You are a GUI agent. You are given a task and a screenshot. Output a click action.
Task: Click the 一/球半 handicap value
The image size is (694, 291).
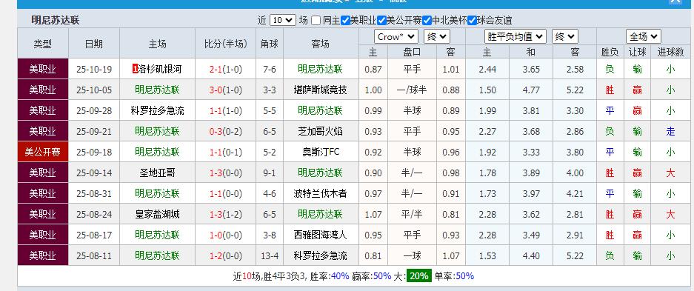tap(412, 90)
